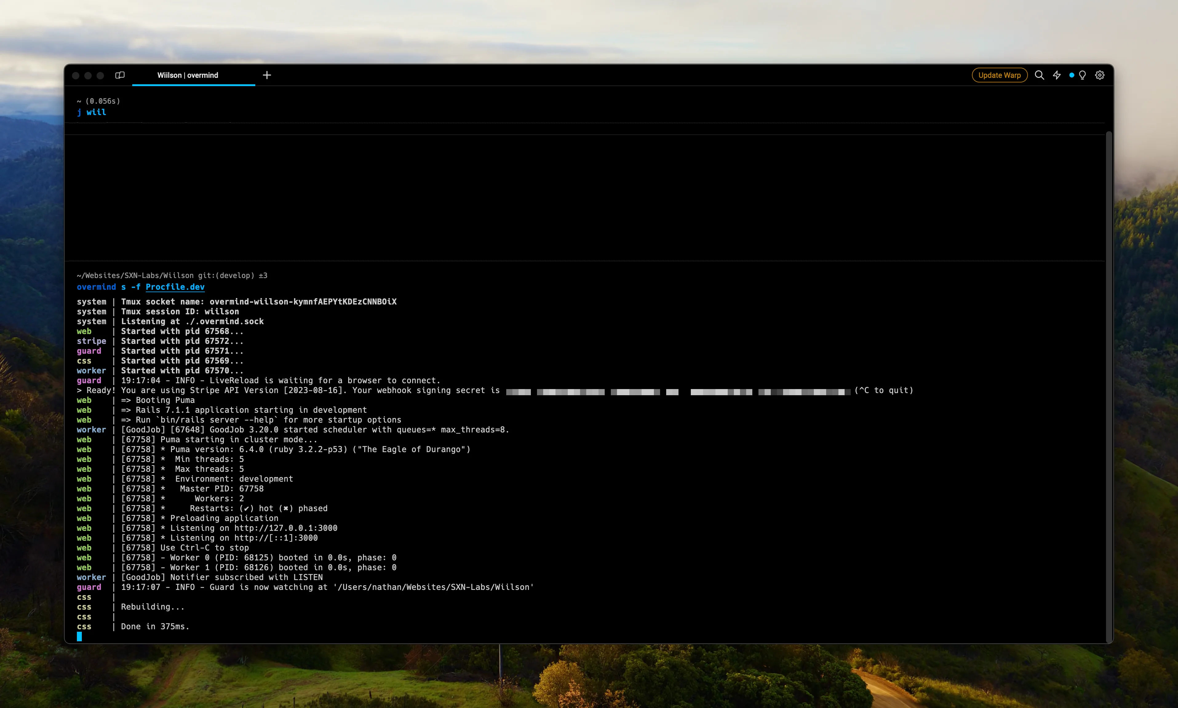Click the 'j wiil' command text
This screenshot has height=708, width=1178.
[92, 112]
